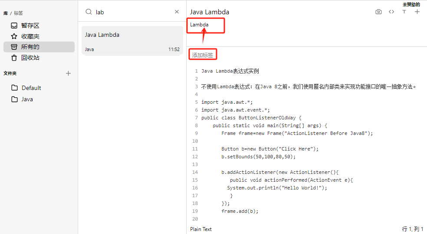Clear the search with the X button
427x234 pixels.
(x=177, y=12)
